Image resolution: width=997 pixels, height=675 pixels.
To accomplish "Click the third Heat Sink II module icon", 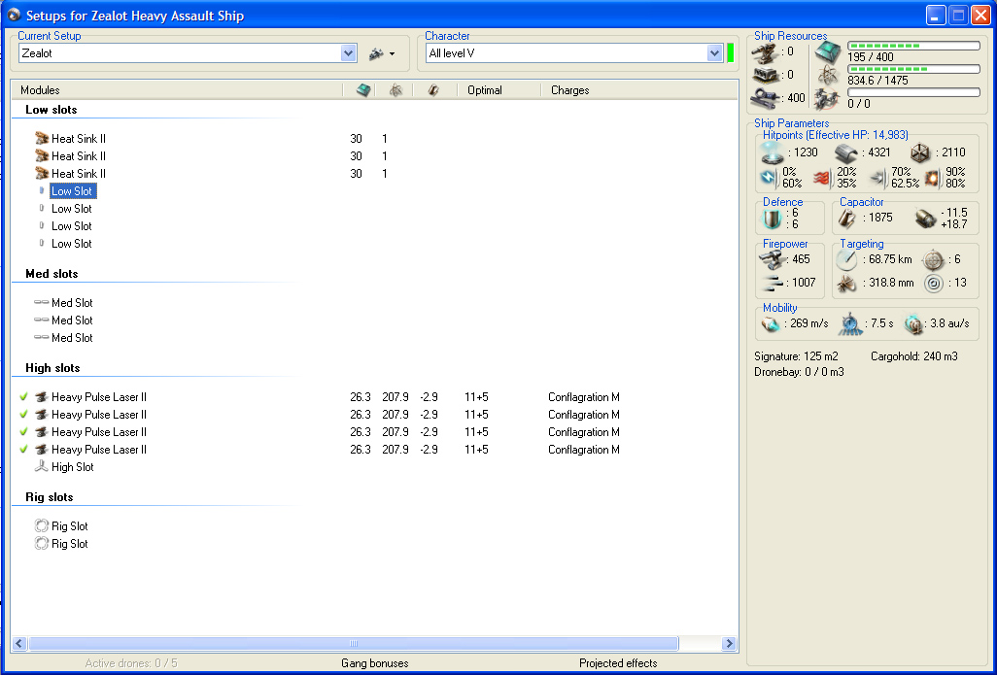I will click(x=42, y=173).
